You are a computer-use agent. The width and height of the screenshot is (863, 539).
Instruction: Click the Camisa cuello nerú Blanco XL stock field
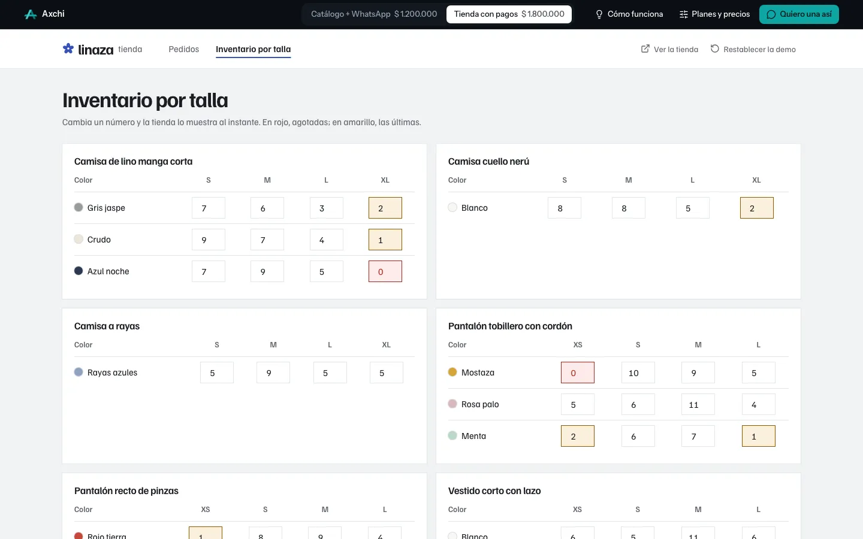(x=757, y=208)
